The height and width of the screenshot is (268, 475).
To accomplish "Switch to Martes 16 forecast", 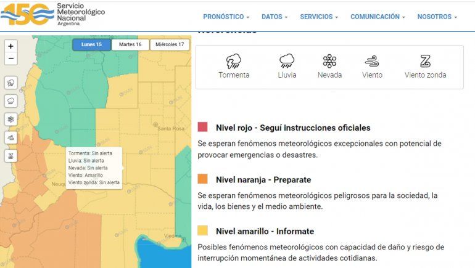I will (130, 44).
